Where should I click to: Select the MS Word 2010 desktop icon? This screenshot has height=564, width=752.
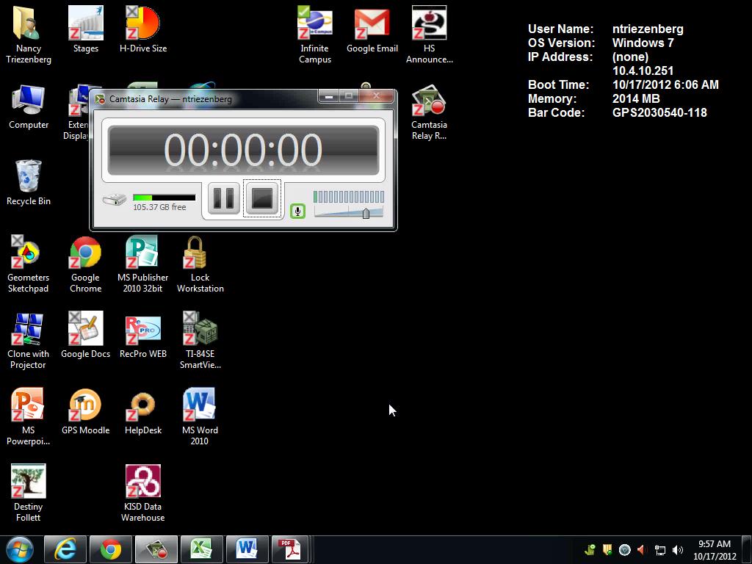tap(200, 416)
